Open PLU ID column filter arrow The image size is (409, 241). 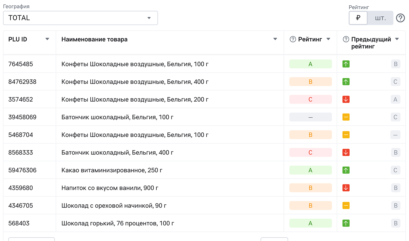pyautogui.click(x=47, y=39)
